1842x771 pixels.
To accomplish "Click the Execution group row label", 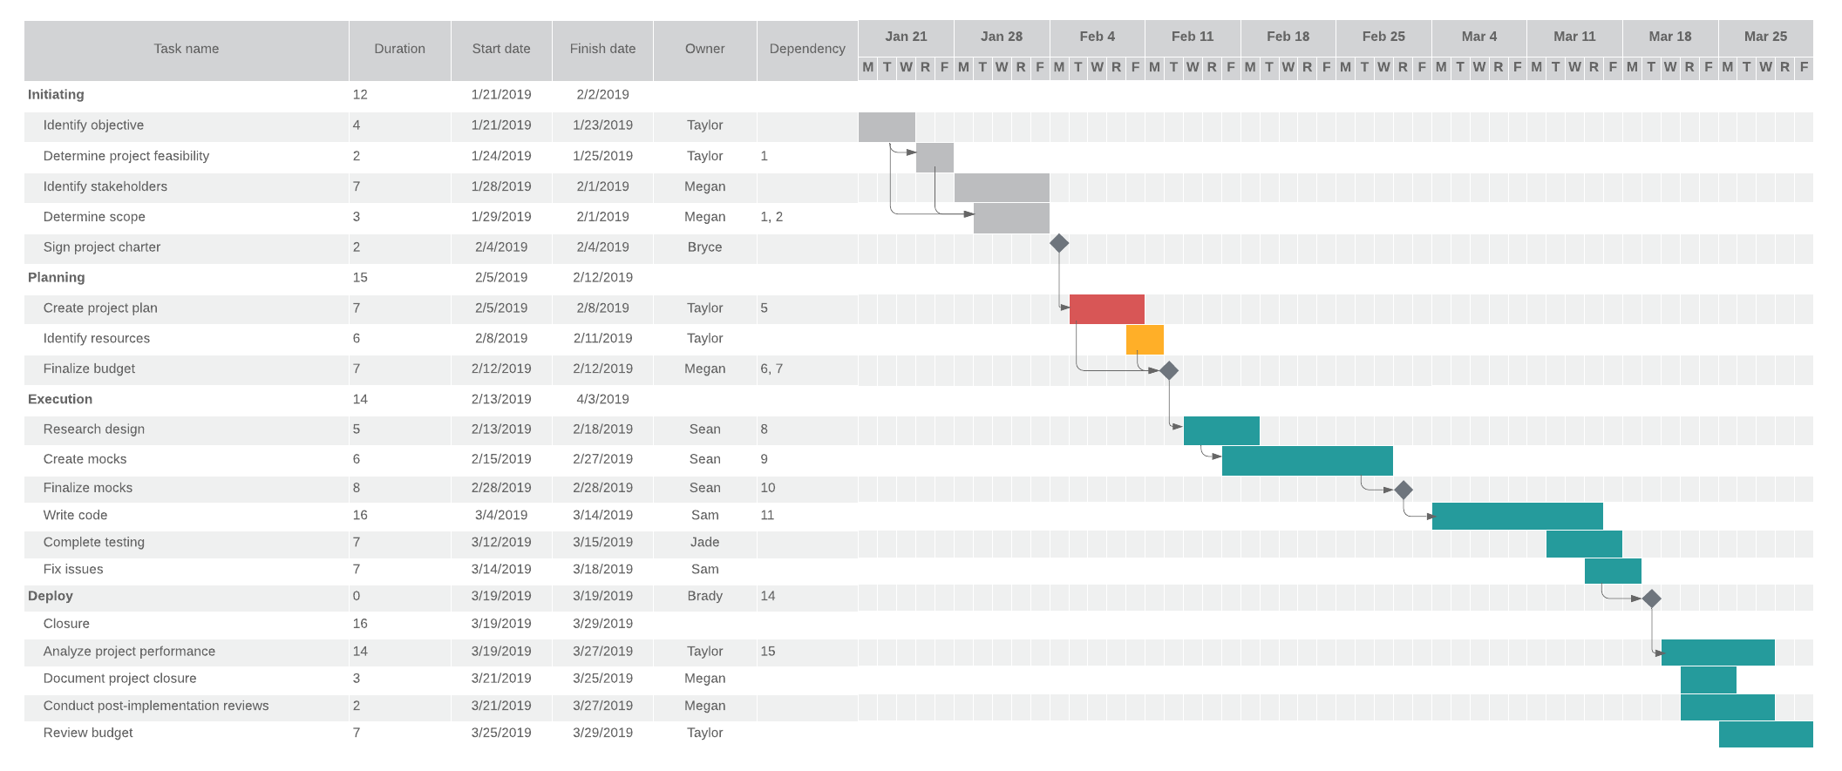I will 60,399.
